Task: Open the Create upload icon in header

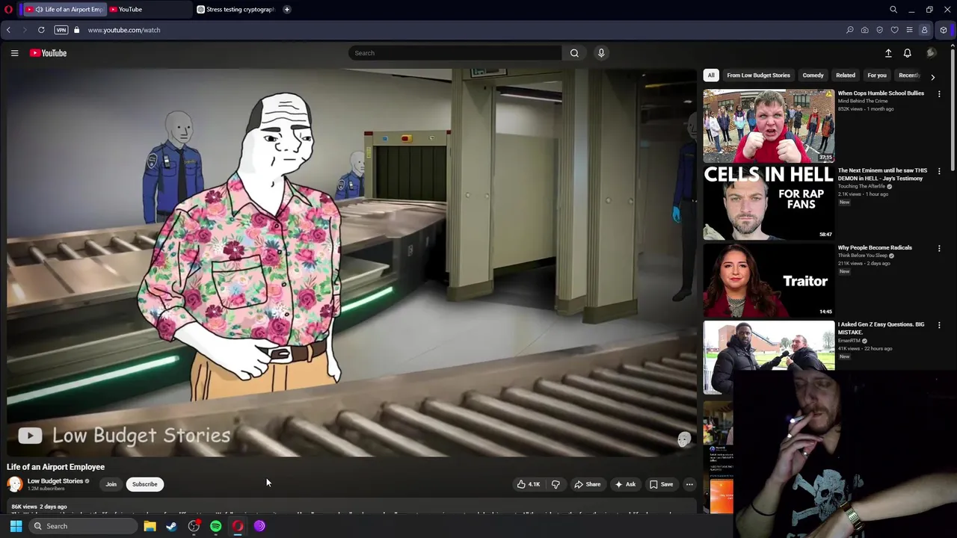Action: (888, 53)
